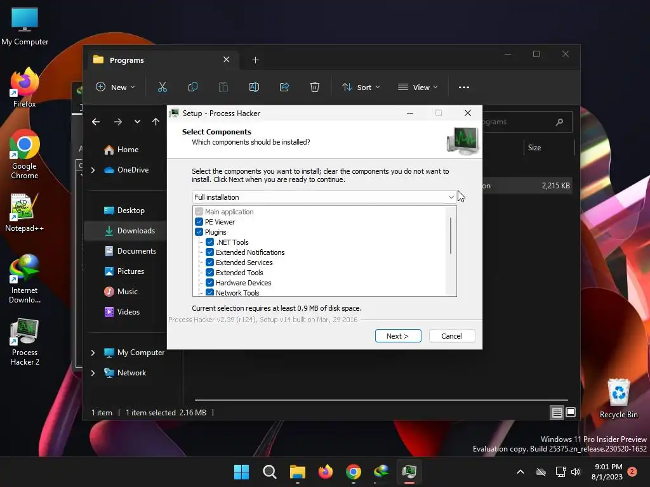This screenshot has width=650, height=487.
Task: Open taskbar Search magnifier
Action: (x=269, y=472)
